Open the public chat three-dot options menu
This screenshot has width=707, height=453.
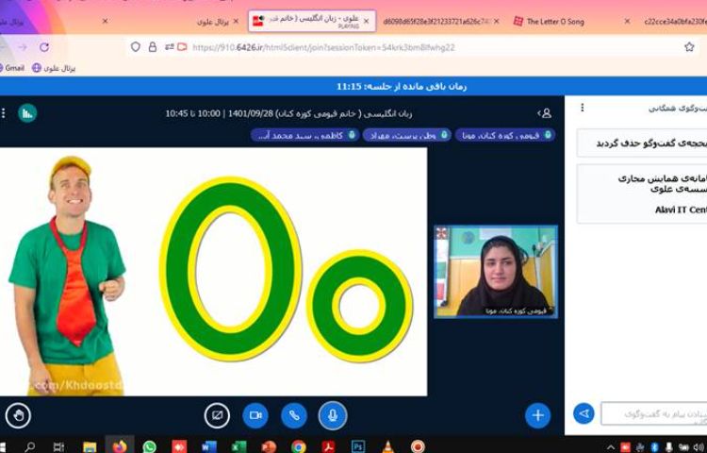coord(583,108)
